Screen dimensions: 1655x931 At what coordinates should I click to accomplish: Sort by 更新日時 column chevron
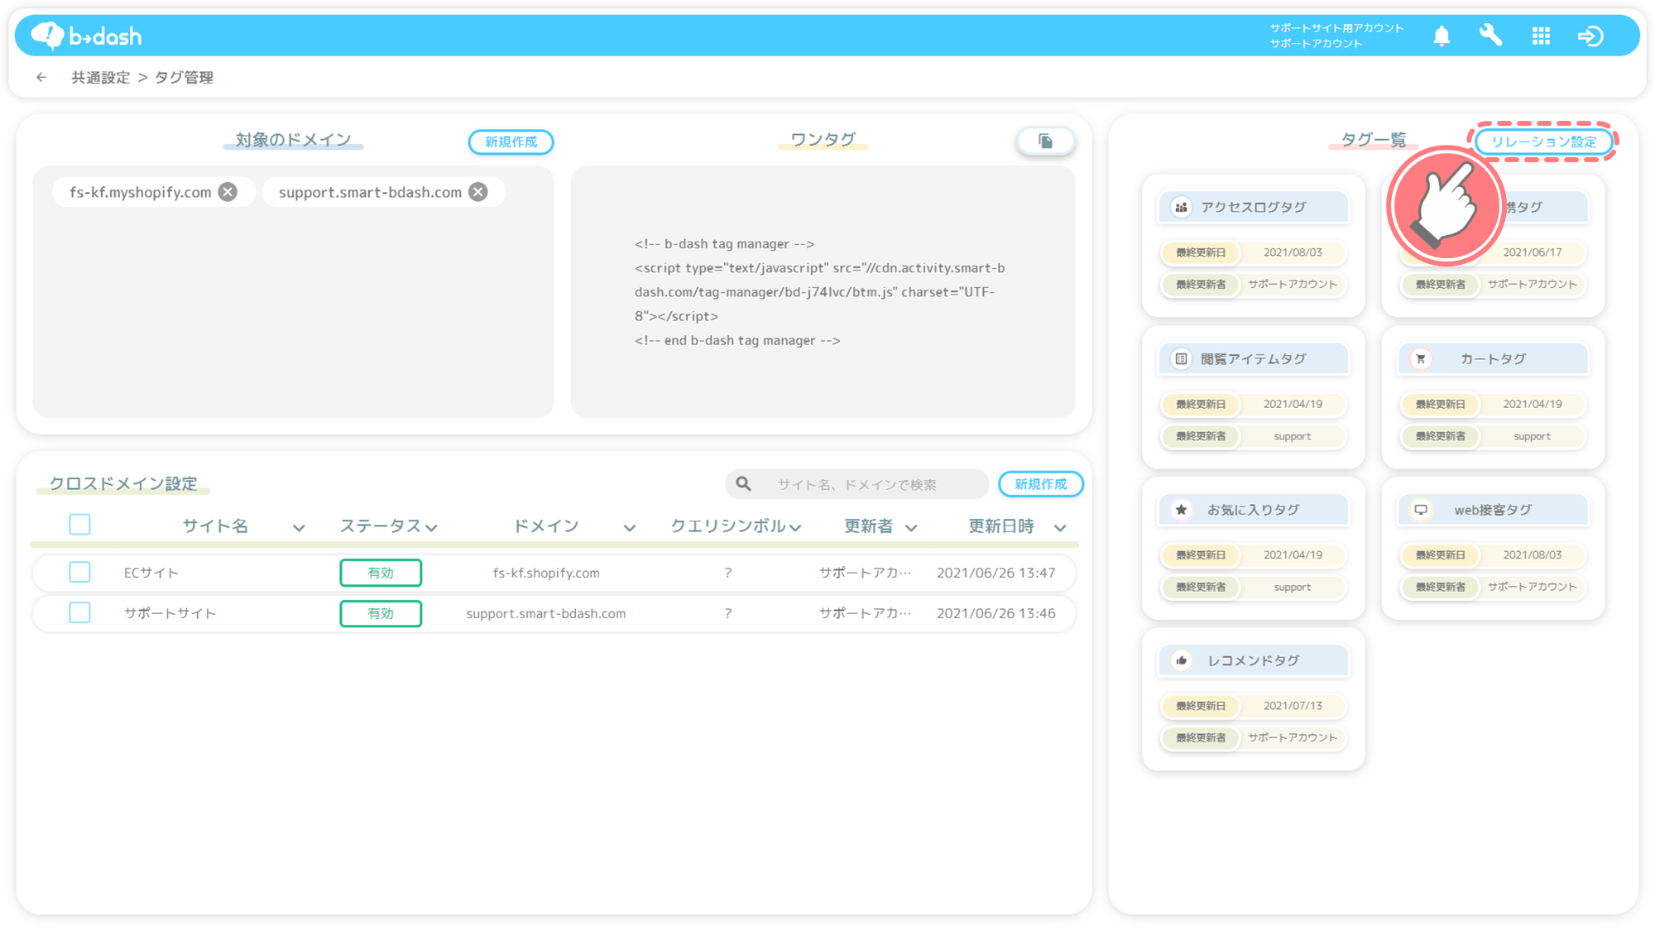pyautogui.click(x=1060, y=528)
